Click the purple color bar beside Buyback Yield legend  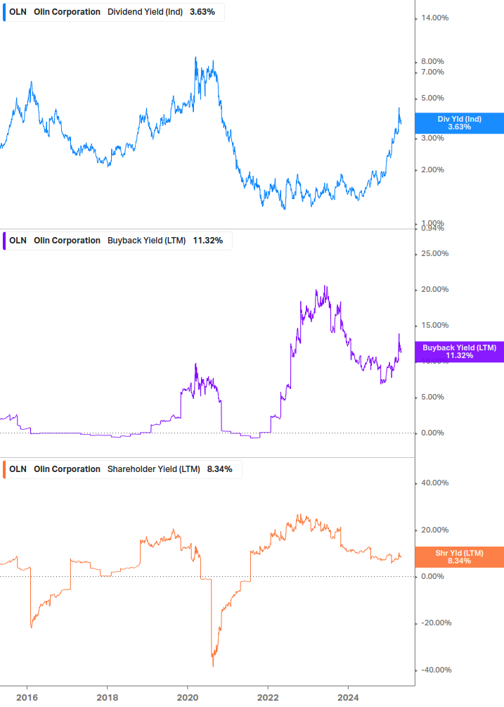pos(4,241)
